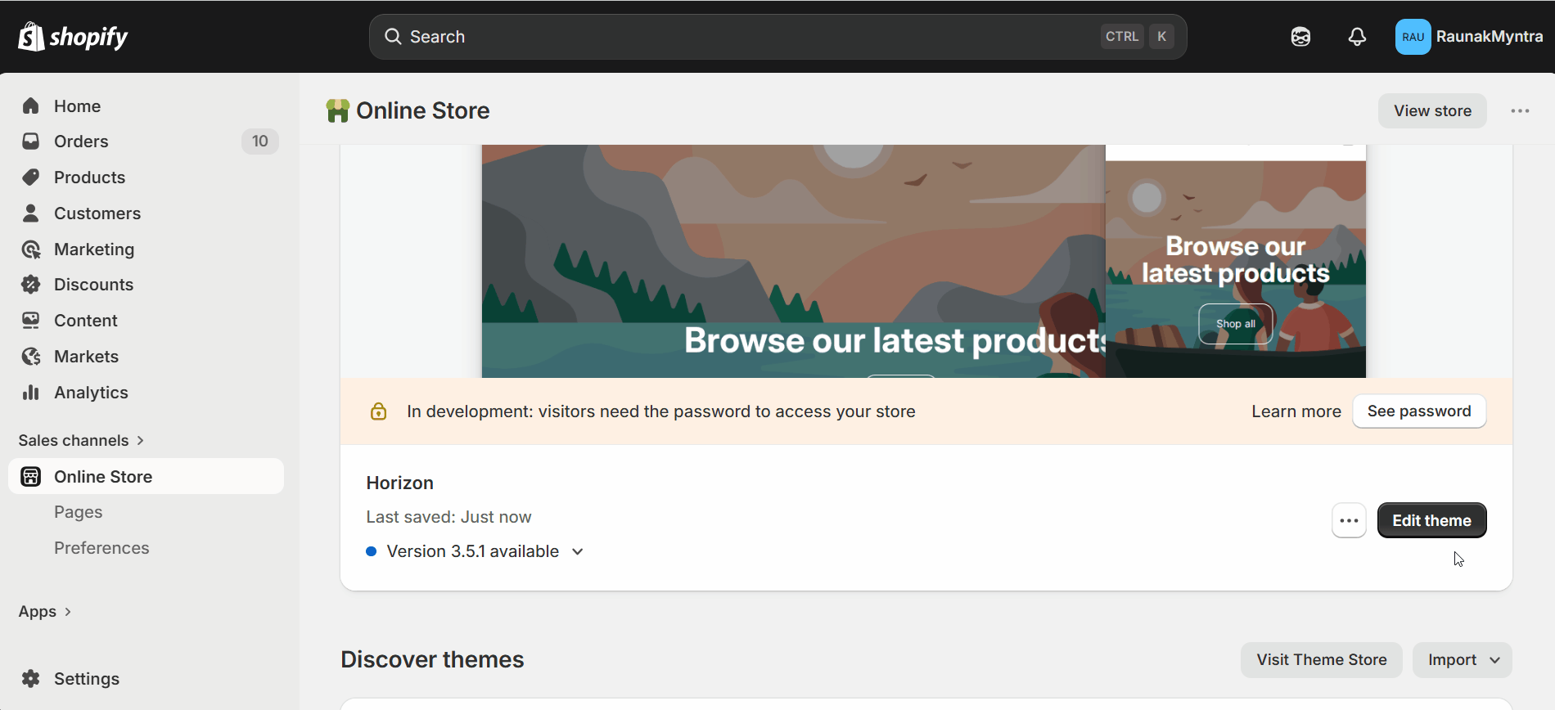Image resolution: width=1555 pixels, height=710 pixels.
Task: Click the Online Store page header icon
Action: point(337,110)
